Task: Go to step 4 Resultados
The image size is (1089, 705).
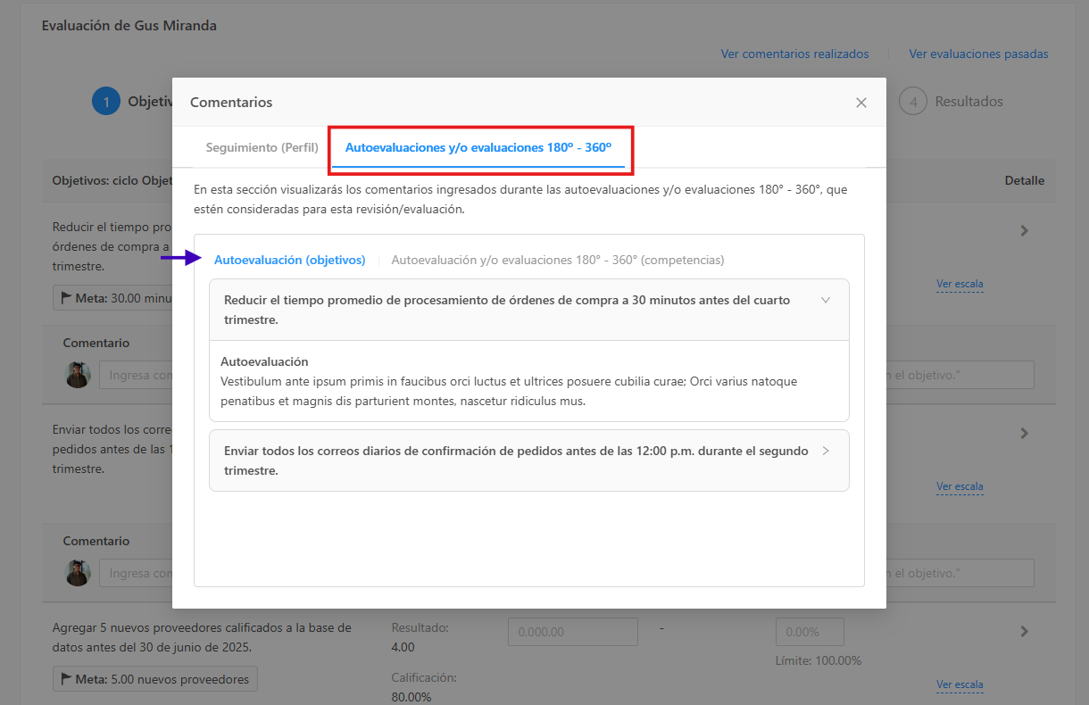Action: [952, 102]
